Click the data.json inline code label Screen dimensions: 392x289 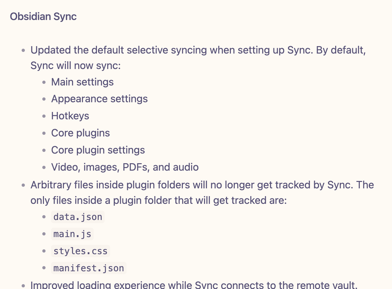(x=78, y=217)
